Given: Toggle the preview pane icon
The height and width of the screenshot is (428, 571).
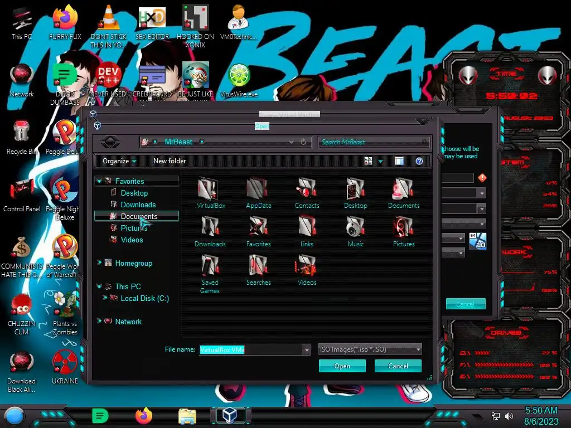Looking at the screenshot, I should pyautogui.click(x=399, y=161).
